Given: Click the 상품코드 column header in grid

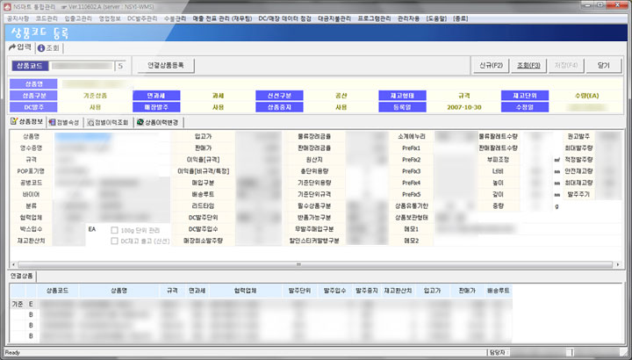Looking at the screenshot, I should (57, 291).
